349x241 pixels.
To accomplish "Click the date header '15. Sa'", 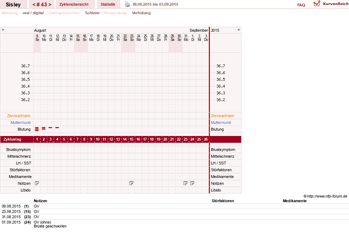I will (x=78, y=38).
